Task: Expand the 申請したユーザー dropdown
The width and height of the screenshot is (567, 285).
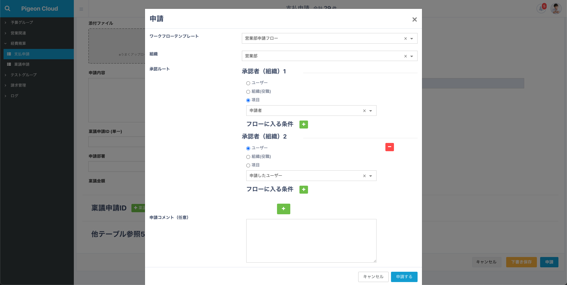Action: (x=371, y=176)
